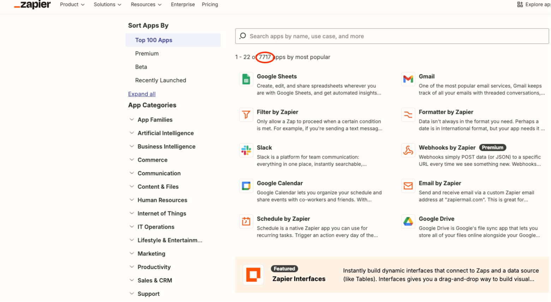Image resolution: width=551 pixels, height=302 pixels.
Task: Click the Formatter by Zapier icon
Action: (408, 115)
